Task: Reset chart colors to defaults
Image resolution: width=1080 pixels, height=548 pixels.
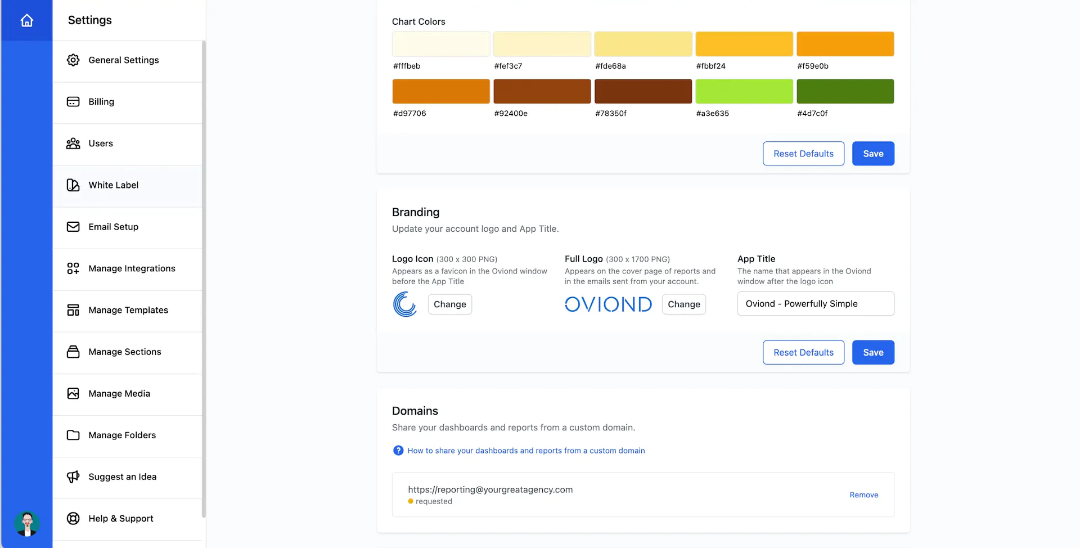Action: pos(803,154)
